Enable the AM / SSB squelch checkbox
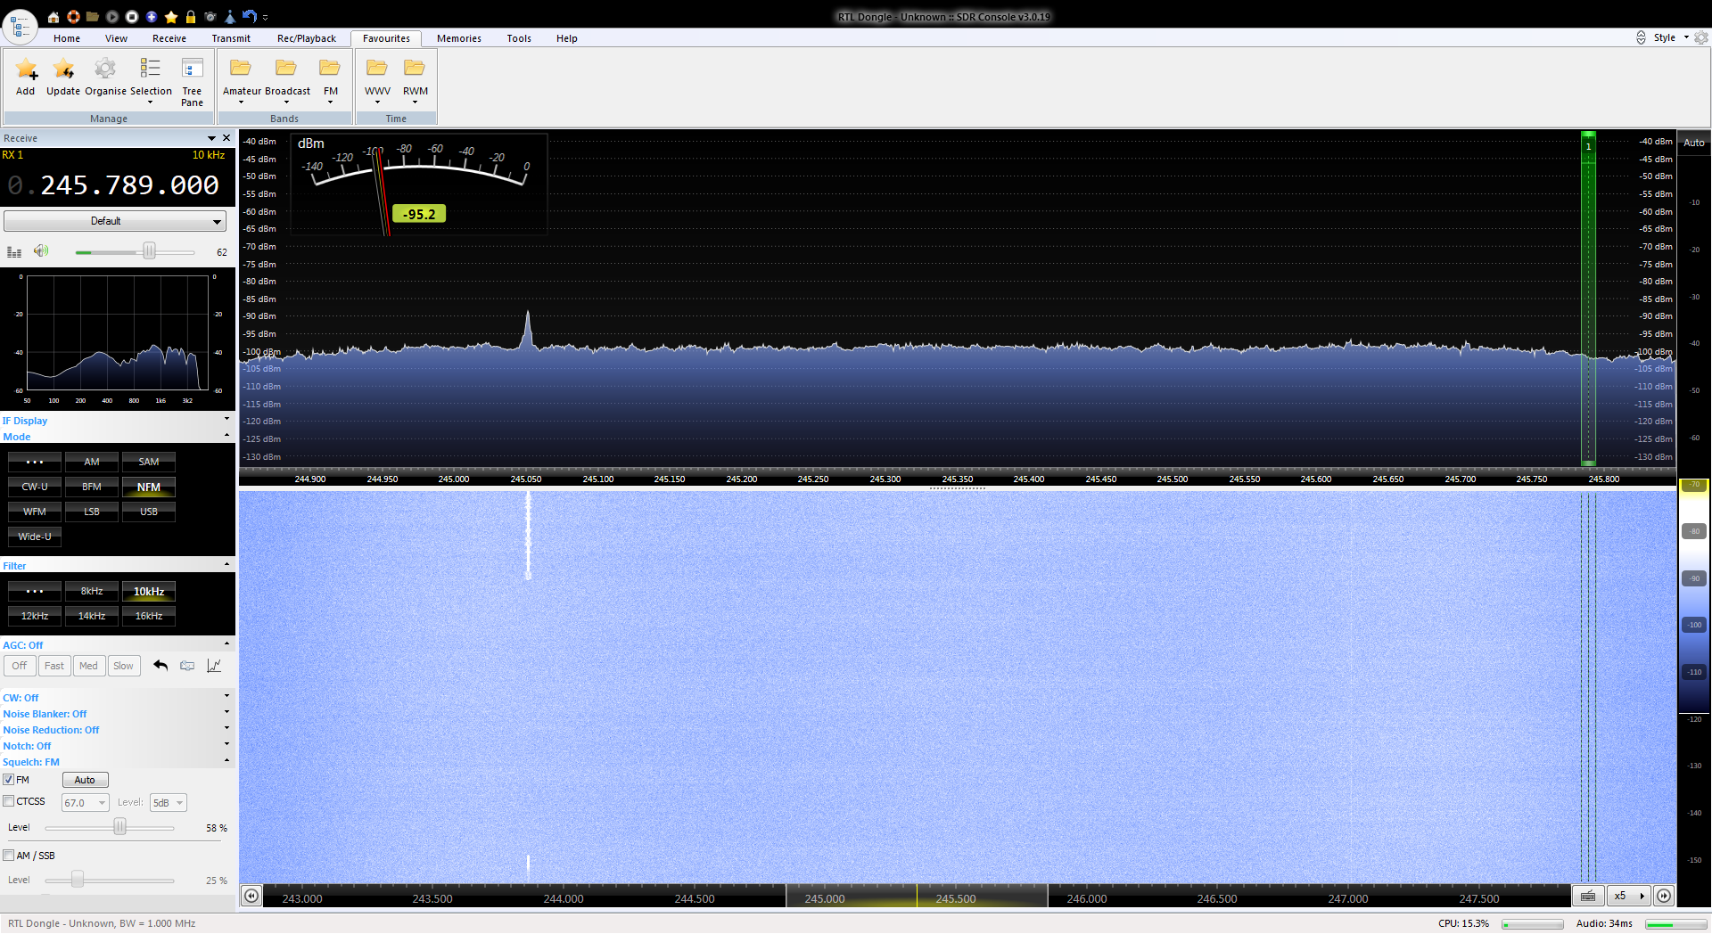Viewport: 1712px width, 934px height. [x=9, y=855]
